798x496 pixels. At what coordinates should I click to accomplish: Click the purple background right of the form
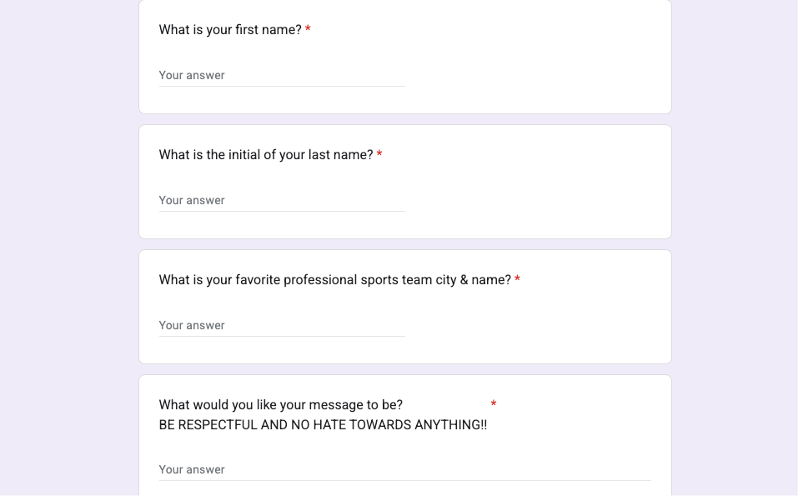[x=734, y=250]
